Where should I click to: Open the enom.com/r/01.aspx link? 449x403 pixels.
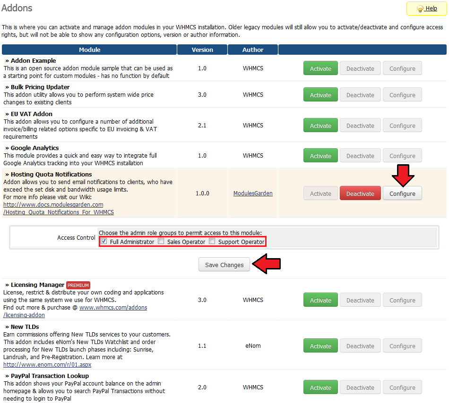47,365
